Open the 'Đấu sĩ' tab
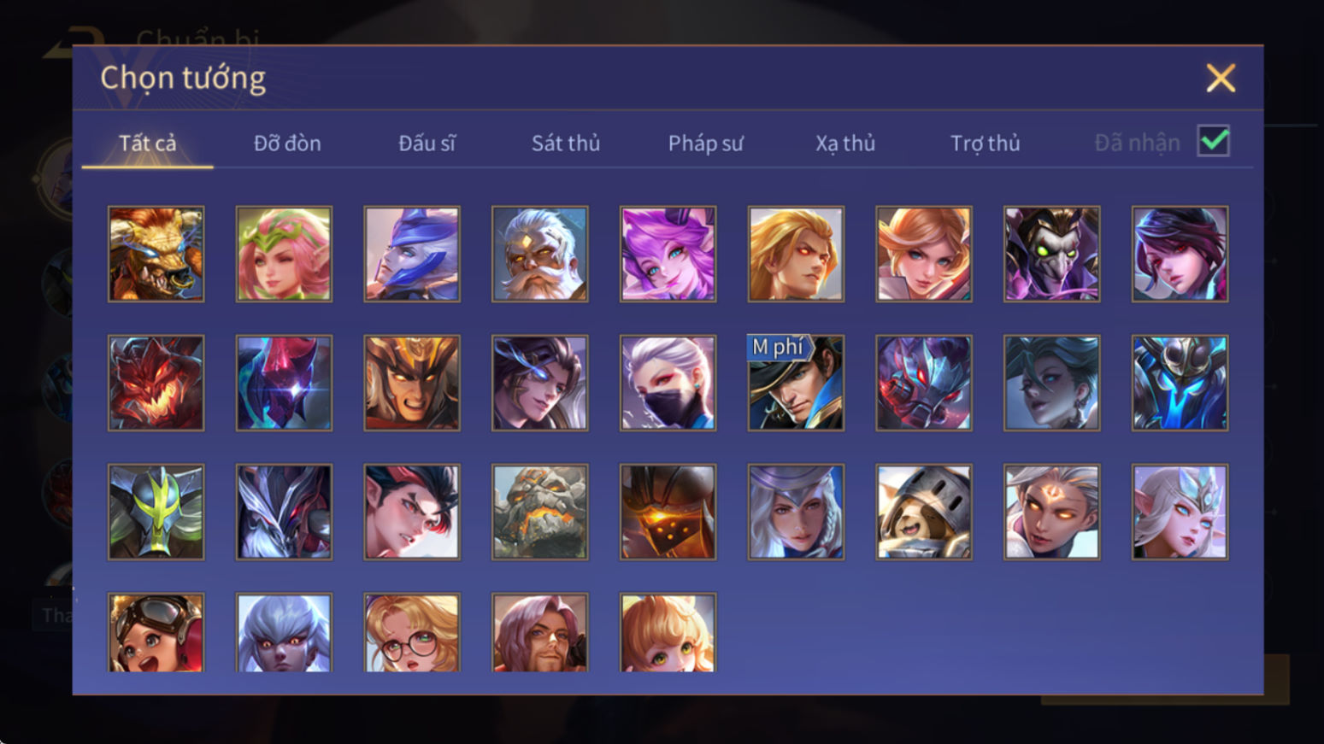 (427, 144)
